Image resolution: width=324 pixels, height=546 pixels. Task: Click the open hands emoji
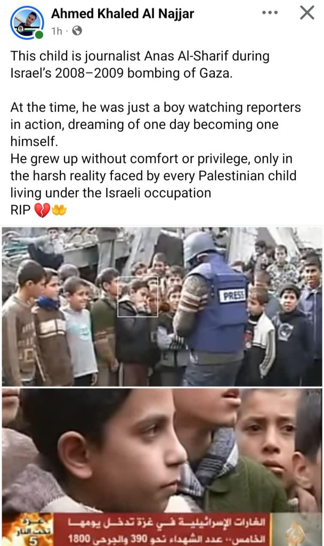click(59, 210)
